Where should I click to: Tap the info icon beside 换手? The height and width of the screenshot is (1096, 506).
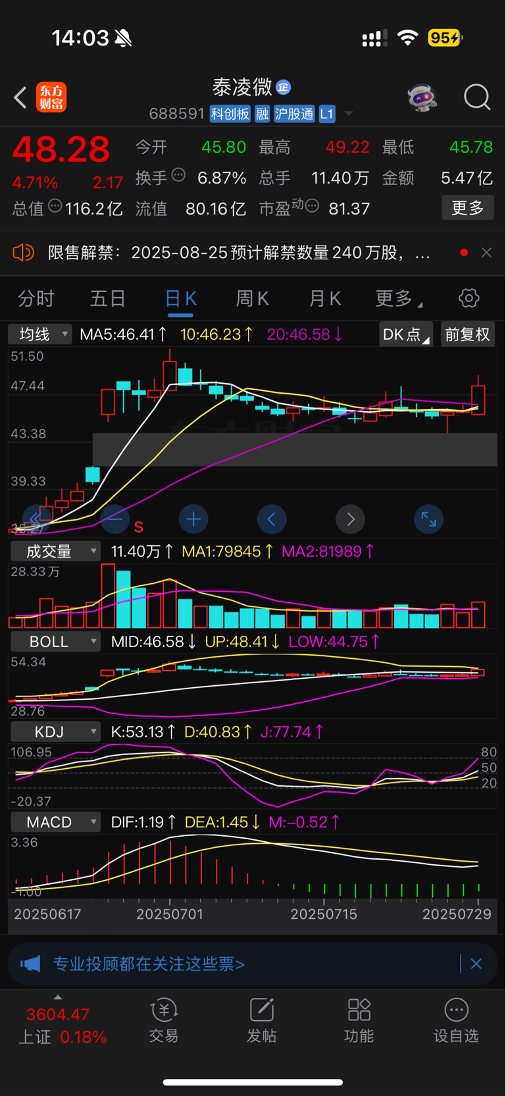[x=178, y=175]
